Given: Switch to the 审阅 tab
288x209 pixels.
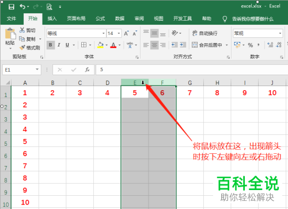Looking at the screenshot, I should tap(139, 18).
